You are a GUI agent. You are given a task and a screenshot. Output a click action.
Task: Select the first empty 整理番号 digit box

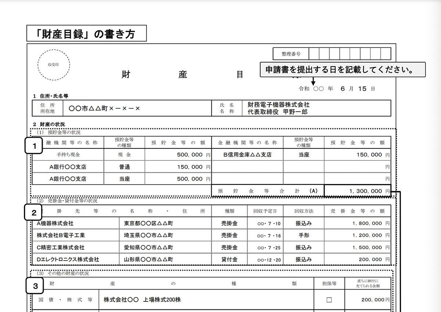[x=314, y=54]
